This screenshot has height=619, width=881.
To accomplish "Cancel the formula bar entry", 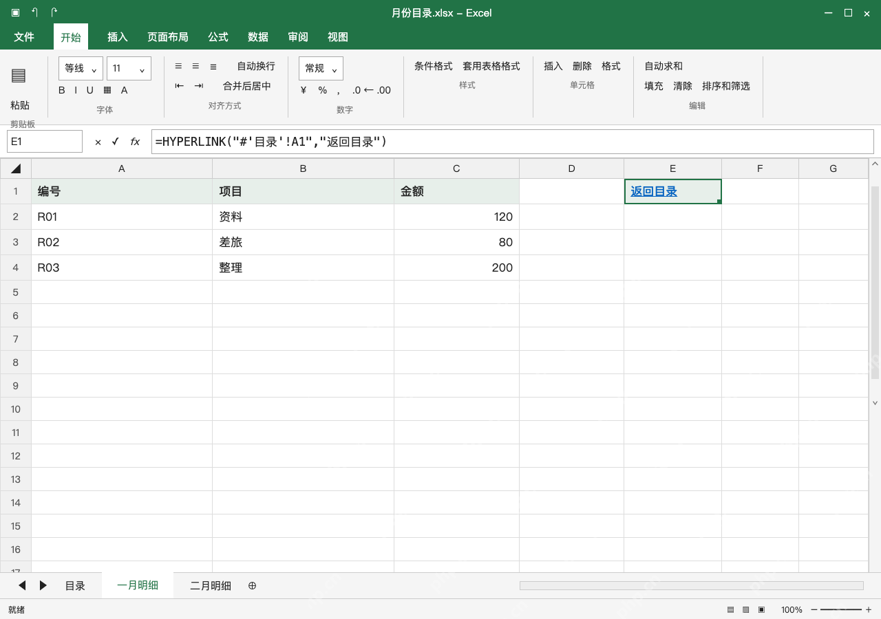I will pyautogui.click(x=98, y=142).
